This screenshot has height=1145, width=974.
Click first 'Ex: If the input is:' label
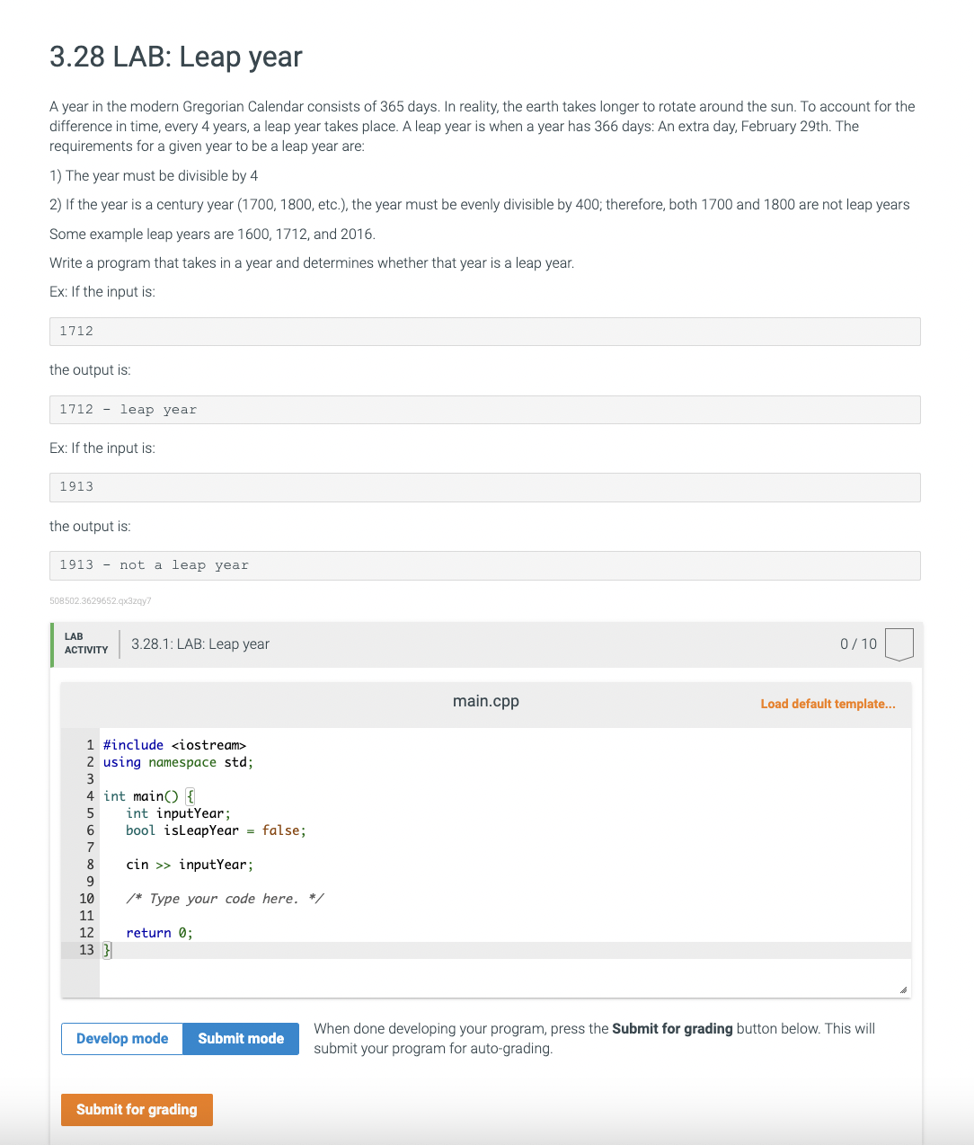tap(102, 292)
